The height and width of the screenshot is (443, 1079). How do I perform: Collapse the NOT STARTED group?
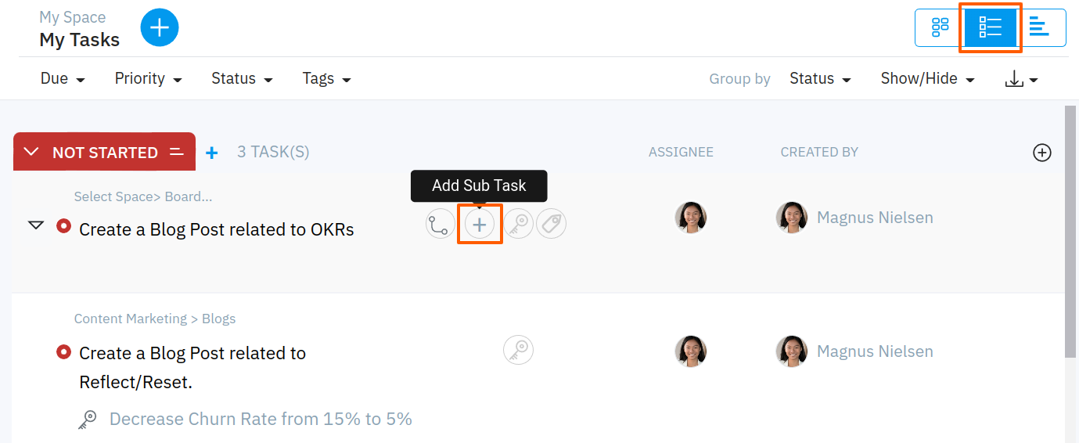point(32,152)
